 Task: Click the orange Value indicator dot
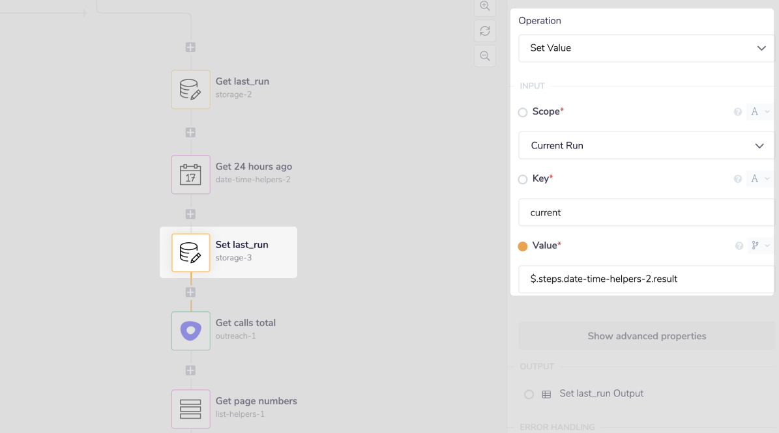tap(523, 246)
